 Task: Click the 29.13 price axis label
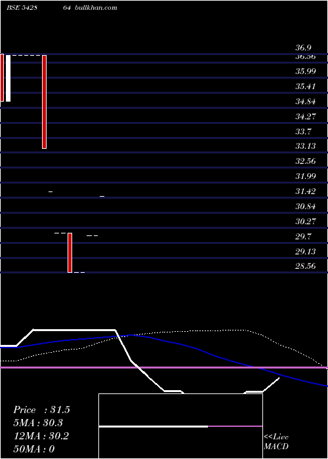pos(305,252)
